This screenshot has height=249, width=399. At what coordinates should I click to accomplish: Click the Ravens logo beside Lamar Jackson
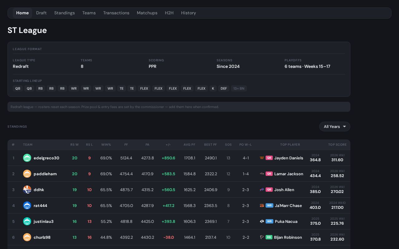(x=262, y=174)
